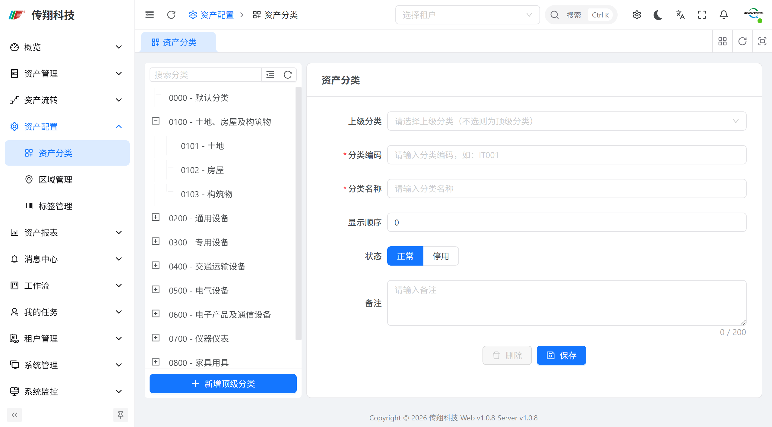Click the 删除 delete button
Image resolution: width=772 pixels, height=427 pixels.
(x=507, y=355)
